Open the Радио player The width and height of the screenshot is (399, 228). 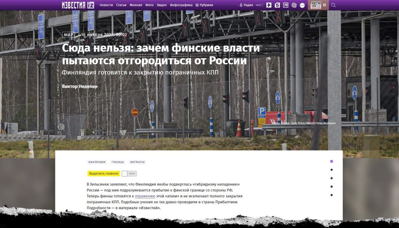click(x=246, y=5)
